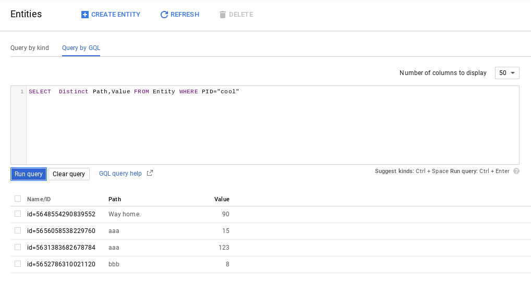Click the Path column header
This screenshot has height=282, width=531.
point(115,199)
